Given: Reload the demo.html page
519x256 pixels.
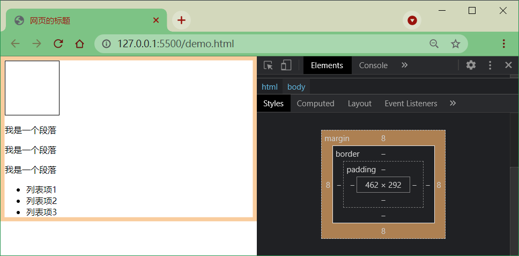Looking at the screenshot, I should [x=58, y=43].
